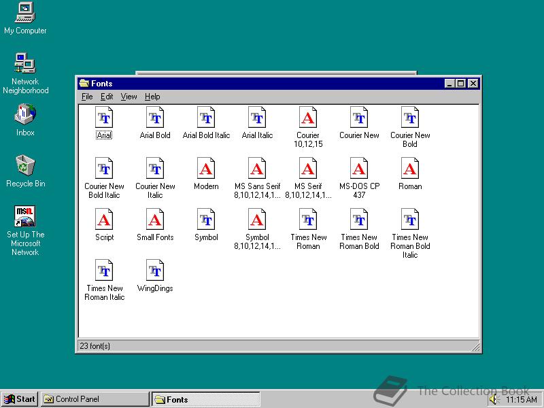Click the volume speaker tray icon

tap(493, 400)
